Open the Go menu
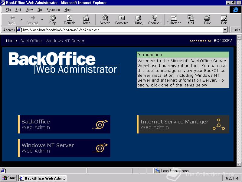 40,10
